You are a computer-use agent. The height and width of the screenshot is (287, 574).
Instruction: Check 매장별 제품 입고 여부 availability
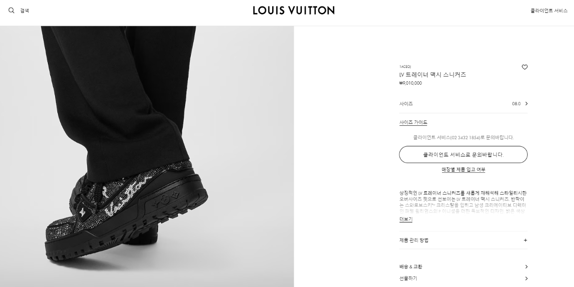(464, 169)
